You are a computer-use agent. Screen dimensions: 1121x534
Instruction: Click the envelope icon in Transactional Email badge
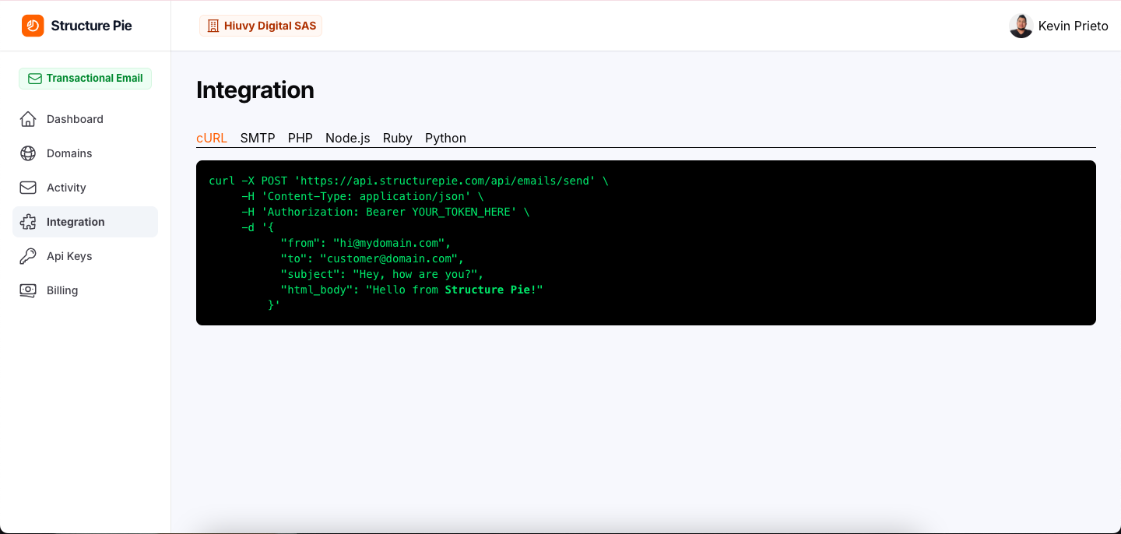(34, 79)
